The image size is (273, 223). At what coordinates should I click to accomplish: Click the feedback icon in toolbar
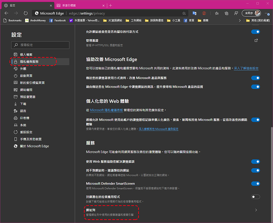[x=236, y=13]
